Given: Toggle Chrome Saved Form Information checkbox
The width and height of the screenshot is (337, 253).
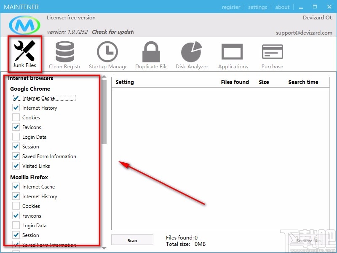Looking at the screenshot, I should click(x=16, y=156).
